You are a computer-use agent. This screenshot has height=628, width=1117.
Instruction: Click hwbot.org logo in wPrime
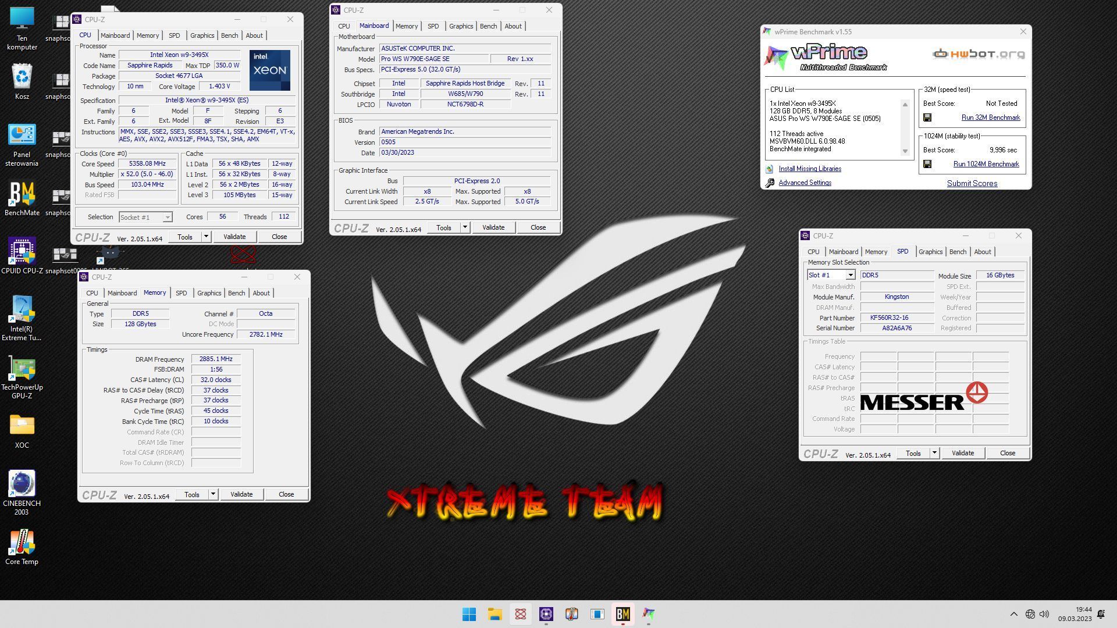(979, 54)
